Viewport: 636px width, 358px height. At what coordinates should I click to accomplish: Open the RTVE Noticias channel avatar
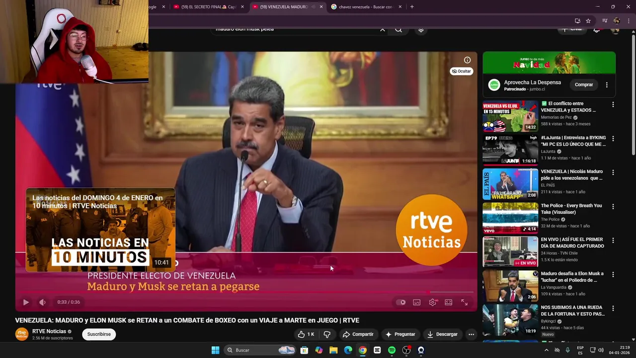[x=22, y=334]
